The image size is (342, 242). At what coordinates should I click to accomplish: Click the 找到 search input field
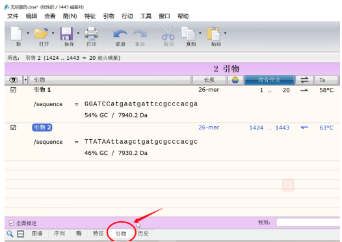tap(308, 222)
